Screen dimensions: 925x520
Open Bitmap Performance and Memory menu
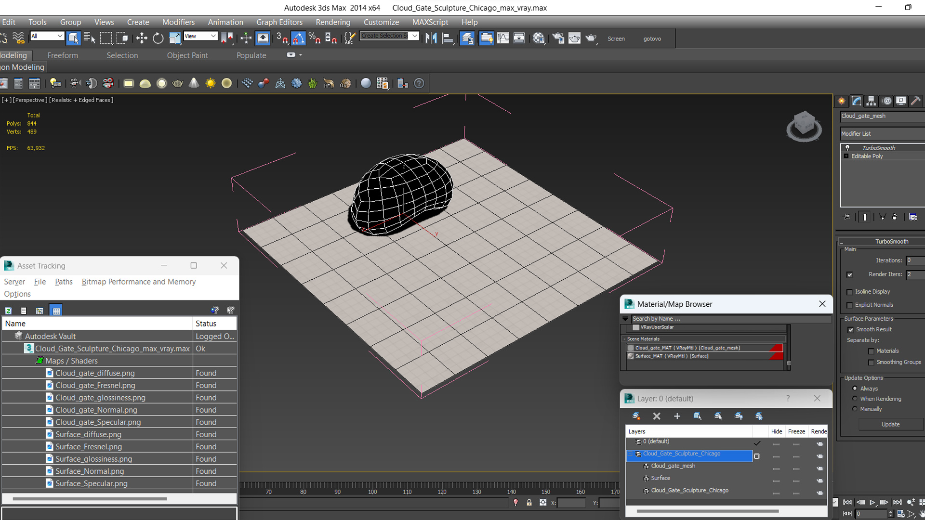pyautogui.click(x=139, y=282)
